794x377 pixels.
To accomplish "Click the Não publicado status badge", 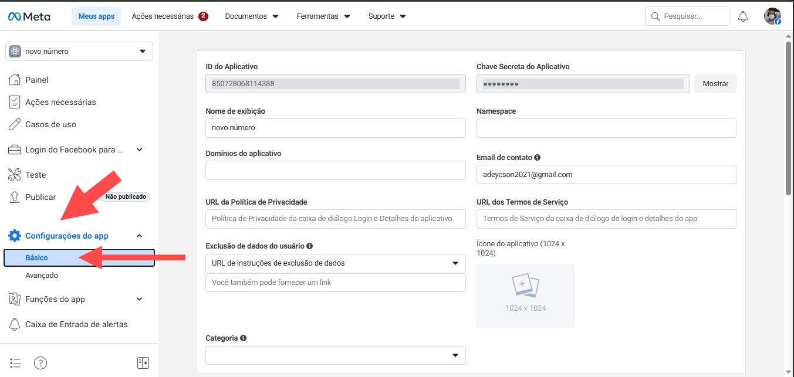I will [126, 197].
